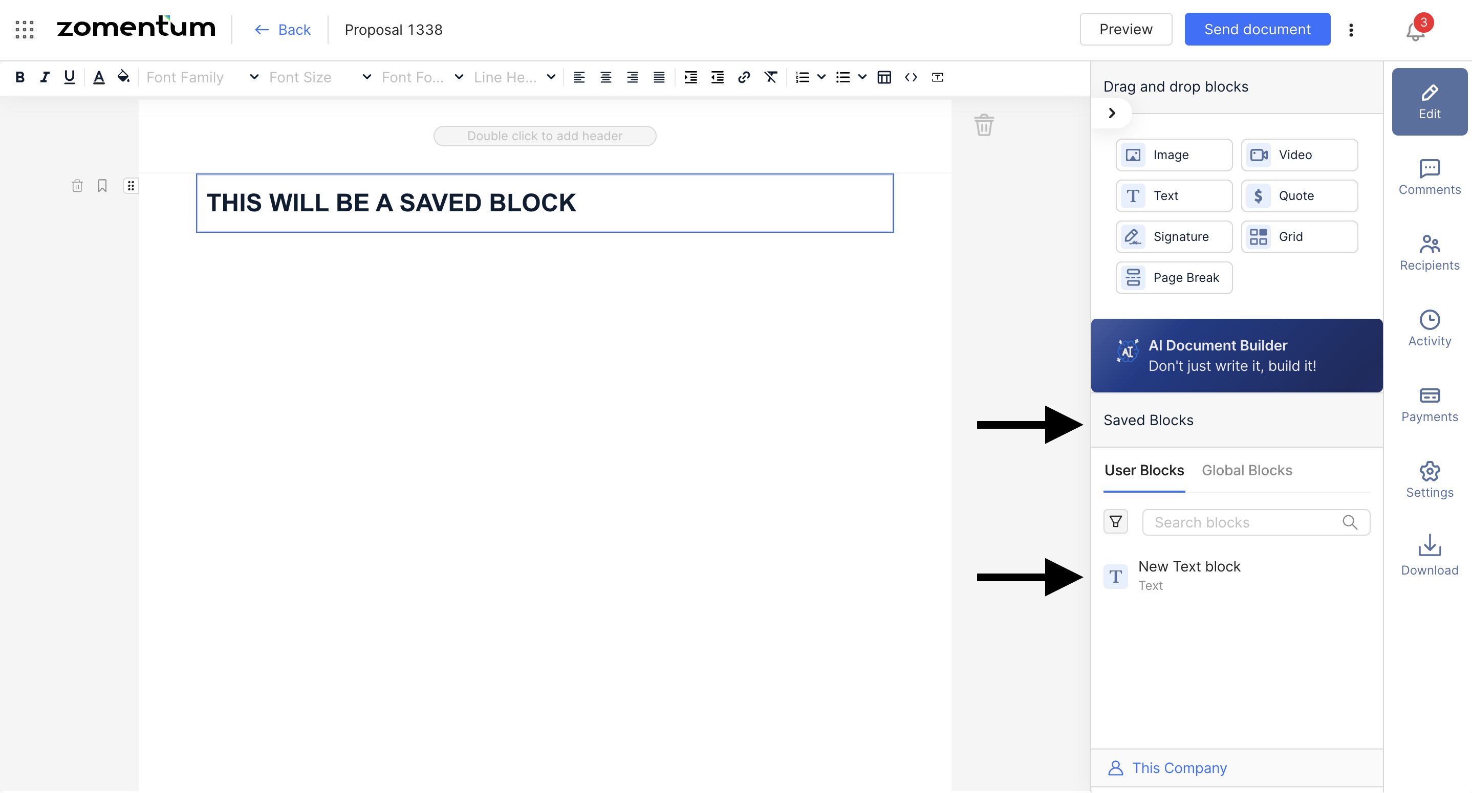Click the Send document button
The image size is (1472, 793).
[x=1257, y=29]
